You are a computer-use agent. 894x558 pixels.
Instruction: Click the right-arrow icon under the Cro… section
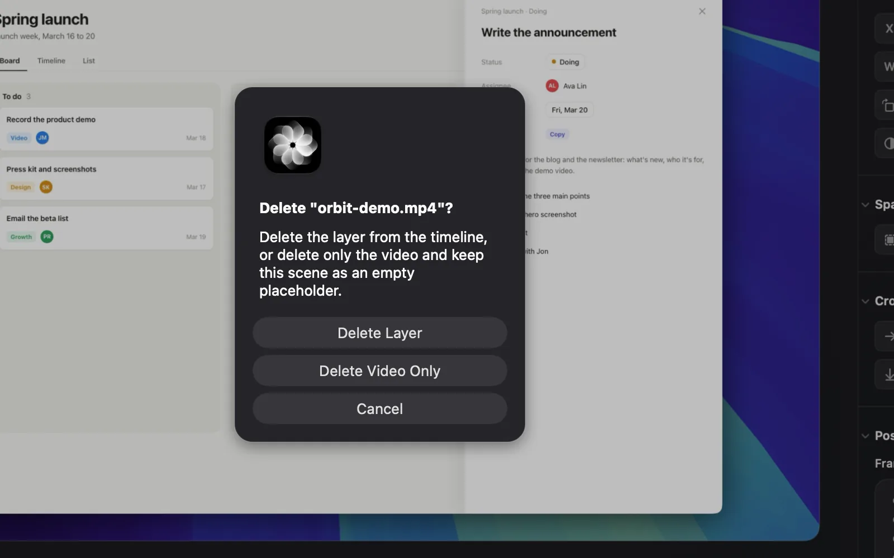[x=888, y=336]
